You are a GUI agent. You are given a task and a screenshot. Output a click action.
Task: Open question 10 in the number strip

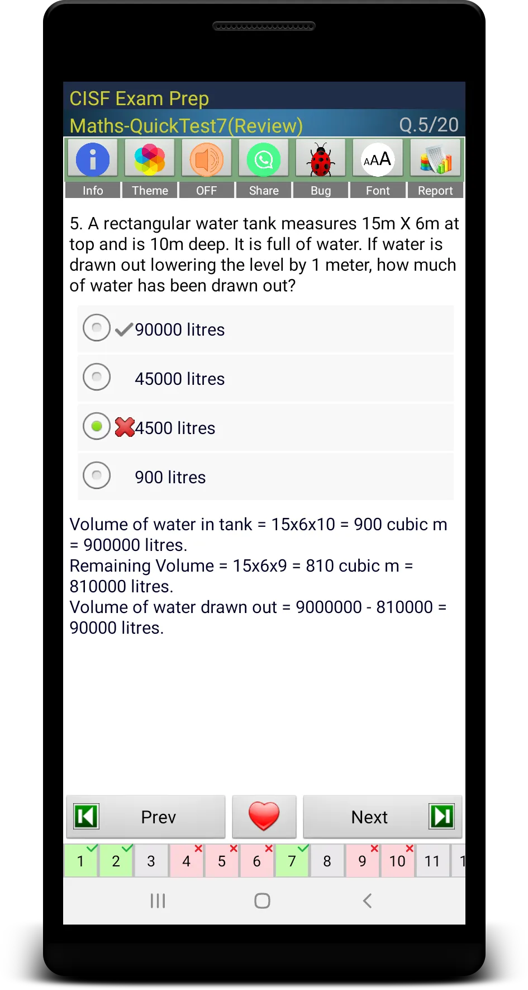pyautogui.click(x=398, y=861)
